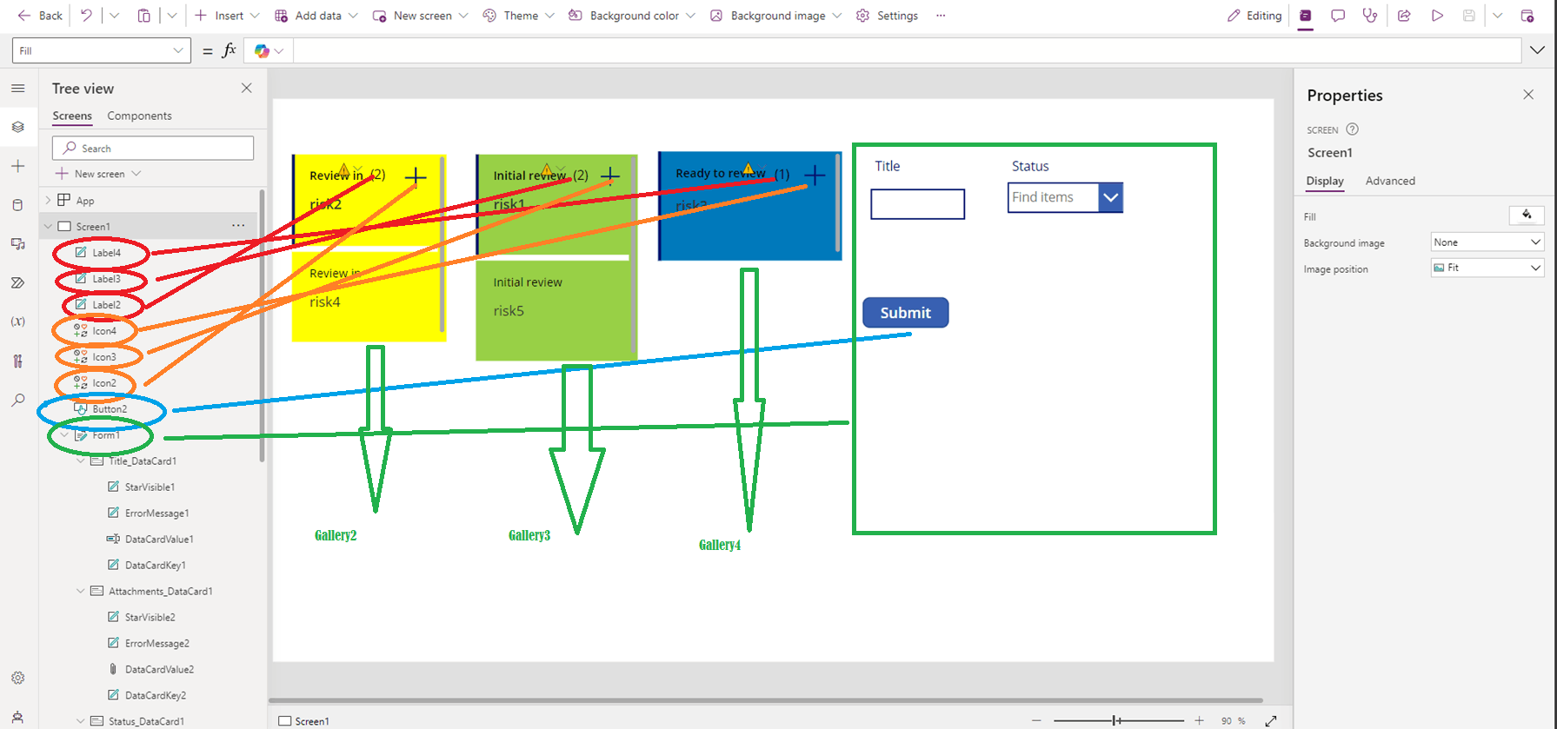The image size is (1557, 729).
Task: Open the Data cylinder icon in sidebar
Action: (x=18, y=205)
